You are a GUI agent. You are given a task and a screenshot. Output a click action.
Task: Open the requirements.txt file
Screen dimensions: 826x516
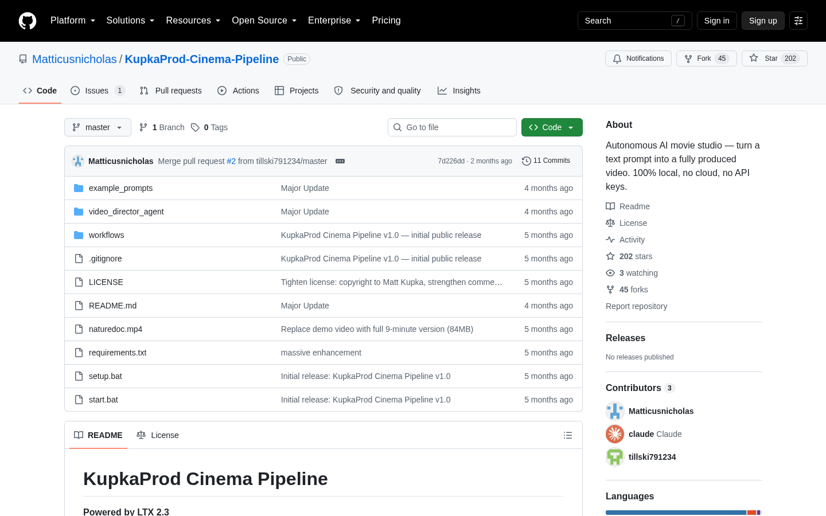click(118, 353)
